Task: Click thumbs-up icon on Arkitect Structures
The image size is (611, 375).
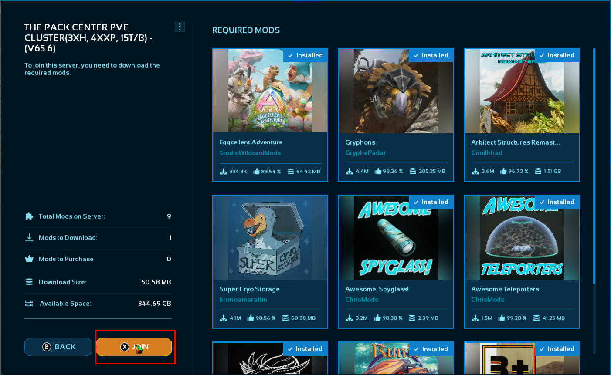Action: tap(503, 171)
